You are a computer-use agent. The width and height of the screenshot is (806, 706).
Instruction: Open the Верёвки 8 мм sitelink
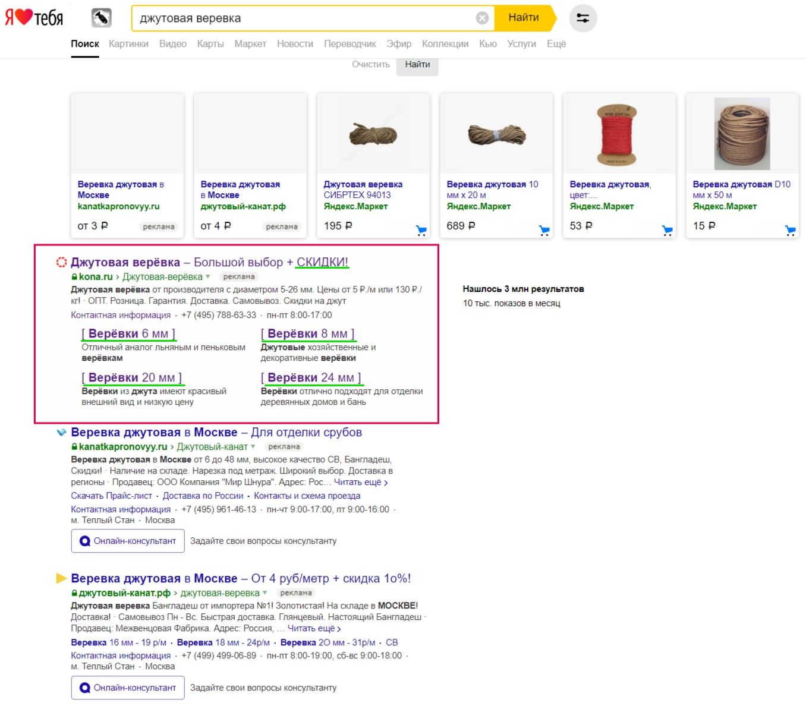coord(308,334)
